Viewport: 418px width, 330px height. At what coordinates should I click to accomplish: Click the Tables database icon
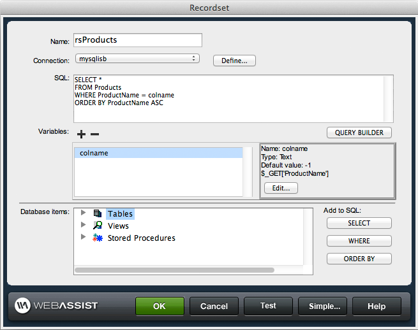coord(98,213)
